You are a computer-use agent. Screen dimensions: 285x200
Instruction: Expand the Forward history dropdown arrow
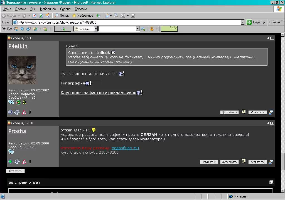[29, 16]
